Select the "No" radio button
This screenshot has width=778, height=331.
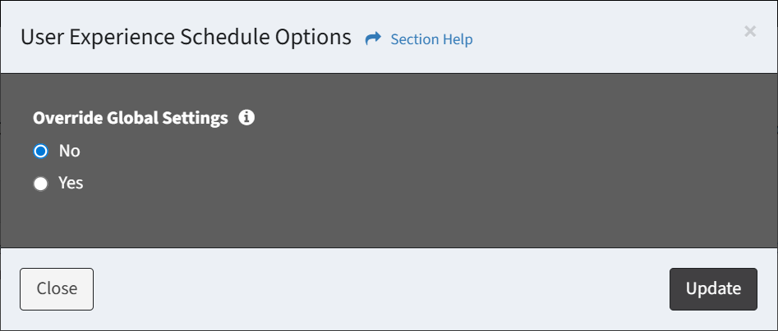(40, 152)
